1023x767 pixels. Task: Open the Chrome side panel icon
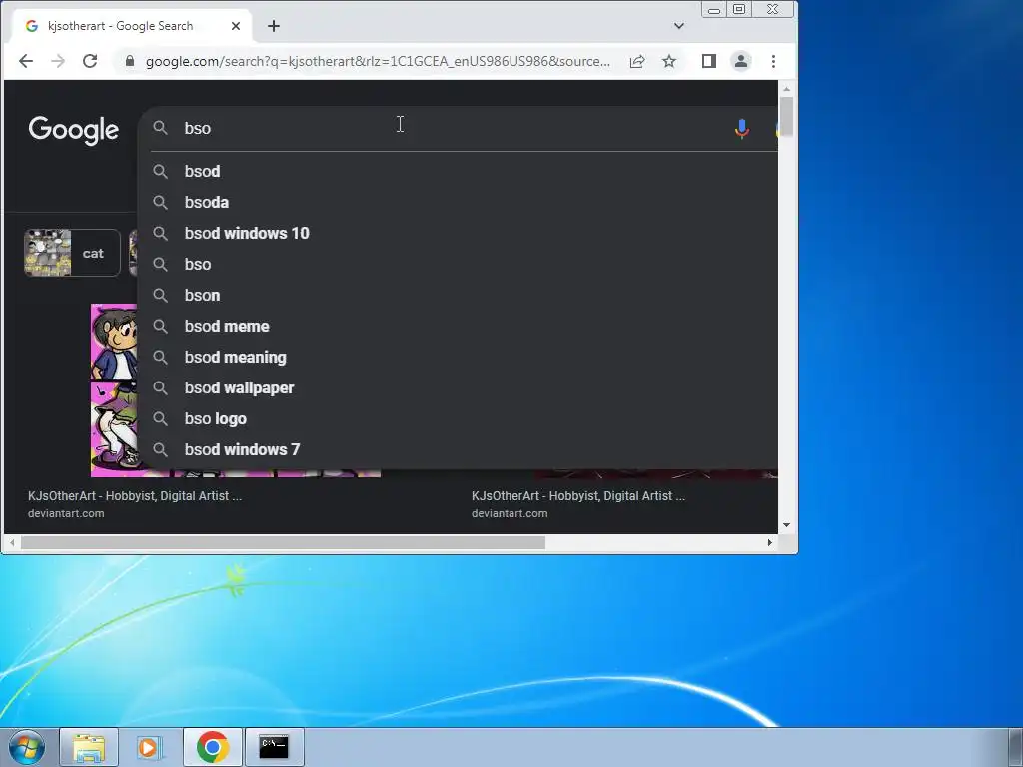coord(709,61)
